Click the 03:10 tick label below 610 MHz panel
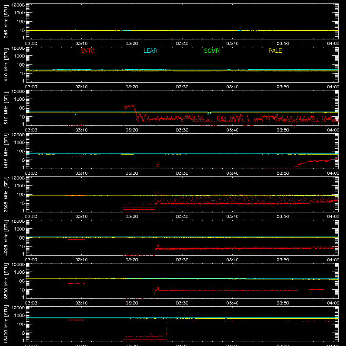This screenshot has width=346, height=346. 81,130
